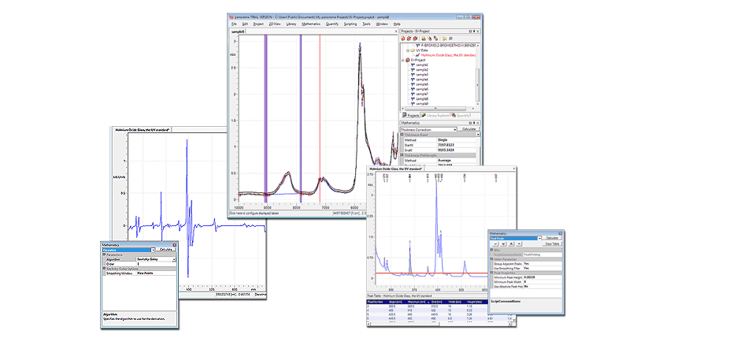Click the grey list icon in Projects toolbar
Screen dimensions: 756x338
pos(450,38)
